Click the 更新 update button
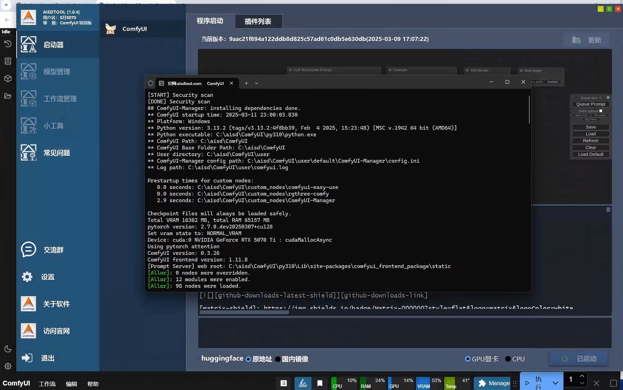The height and width of the screenshot is (390, 623). click(x=587, y=40)
